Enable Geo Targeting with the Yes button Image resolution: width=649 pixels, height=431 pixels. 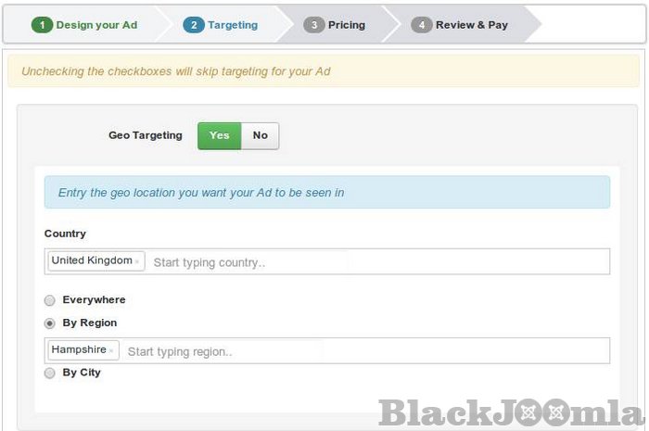pos(219,135)
